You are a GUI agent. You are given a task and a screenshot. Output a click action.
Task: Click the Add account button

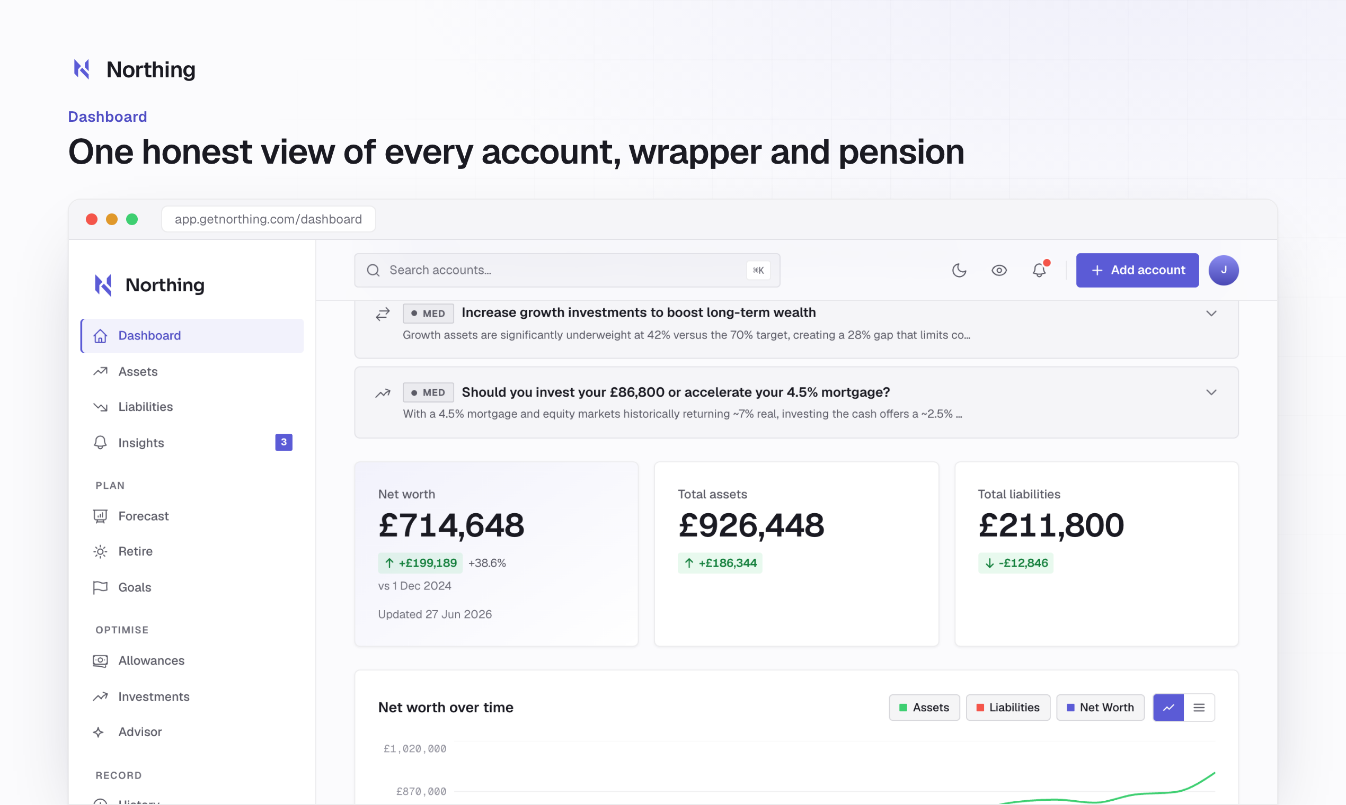1137,270
